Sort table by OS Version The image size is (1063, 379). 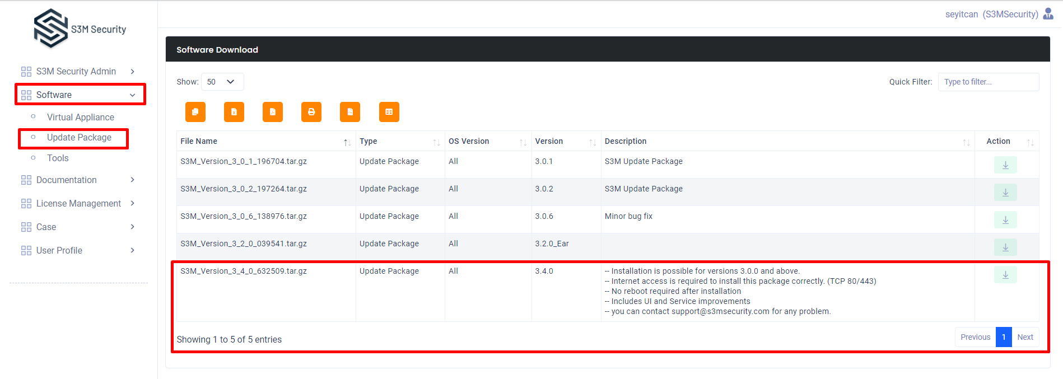(x=523, y=142)
